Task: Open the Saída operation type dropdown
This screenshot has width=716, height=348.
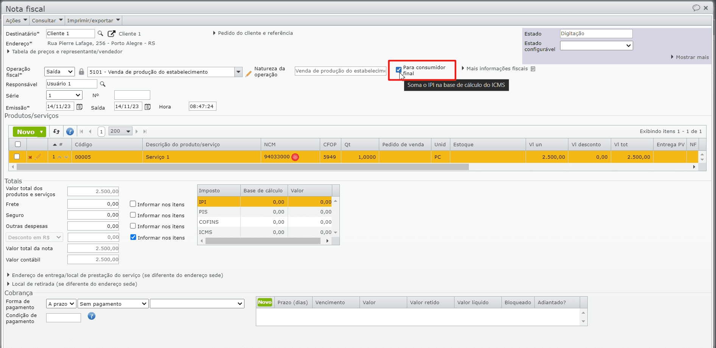Action: click(59, 71)
